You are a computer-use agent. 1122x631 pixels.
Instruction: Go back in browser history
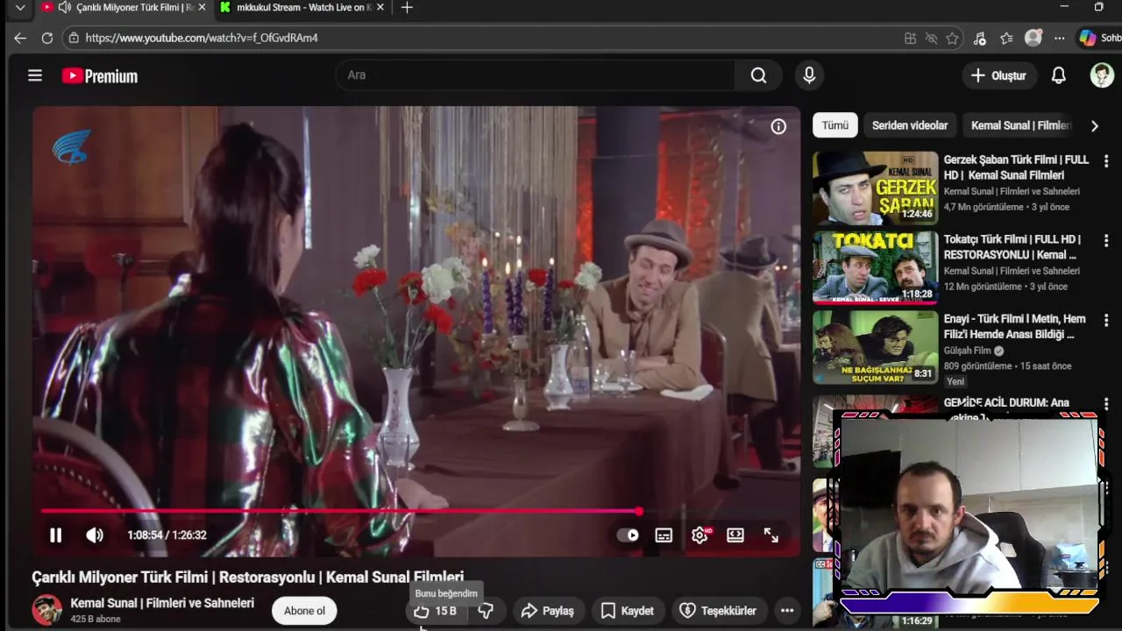click(20, 39)
